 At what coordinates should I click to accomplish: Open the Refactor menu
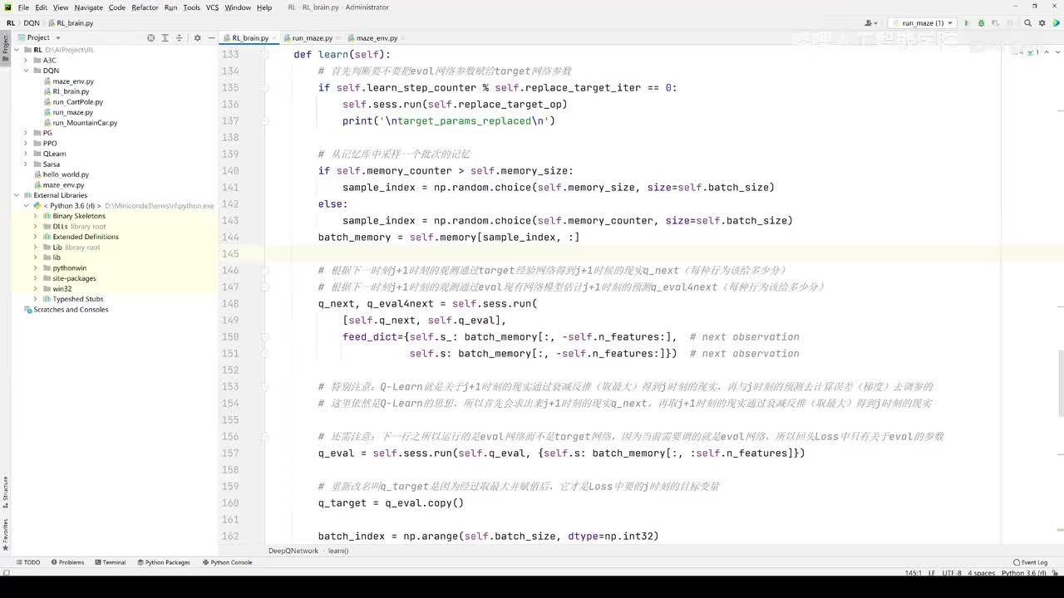coord(145,7)
